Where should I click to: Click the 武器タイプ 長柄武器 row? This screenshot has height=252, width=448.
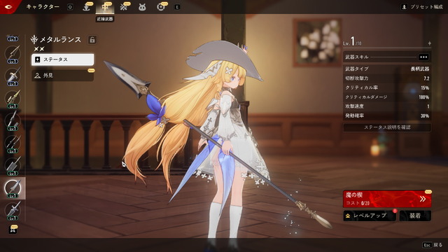tap(387, 69)
